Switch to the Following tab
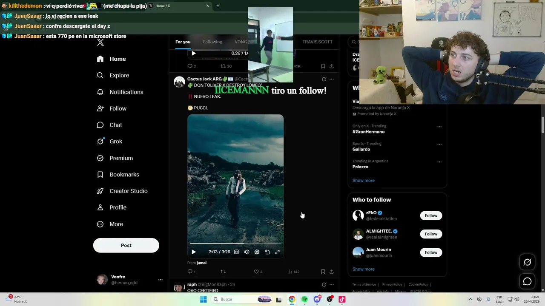 pos(212,42)
